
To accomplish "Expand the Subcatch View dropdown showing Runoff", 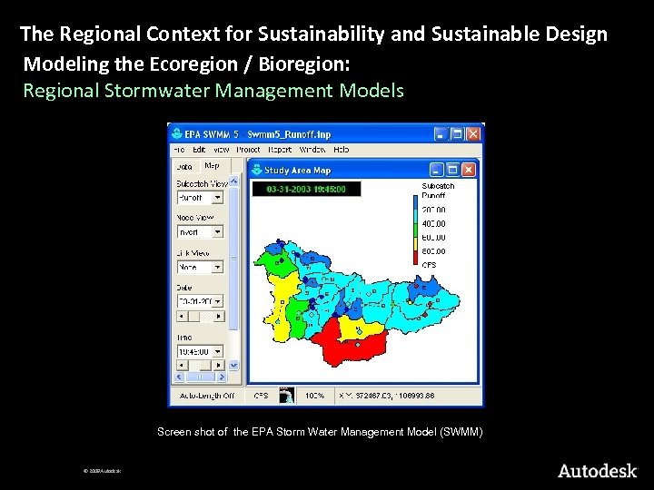I will pyautogui.click(x=217, y=198).
